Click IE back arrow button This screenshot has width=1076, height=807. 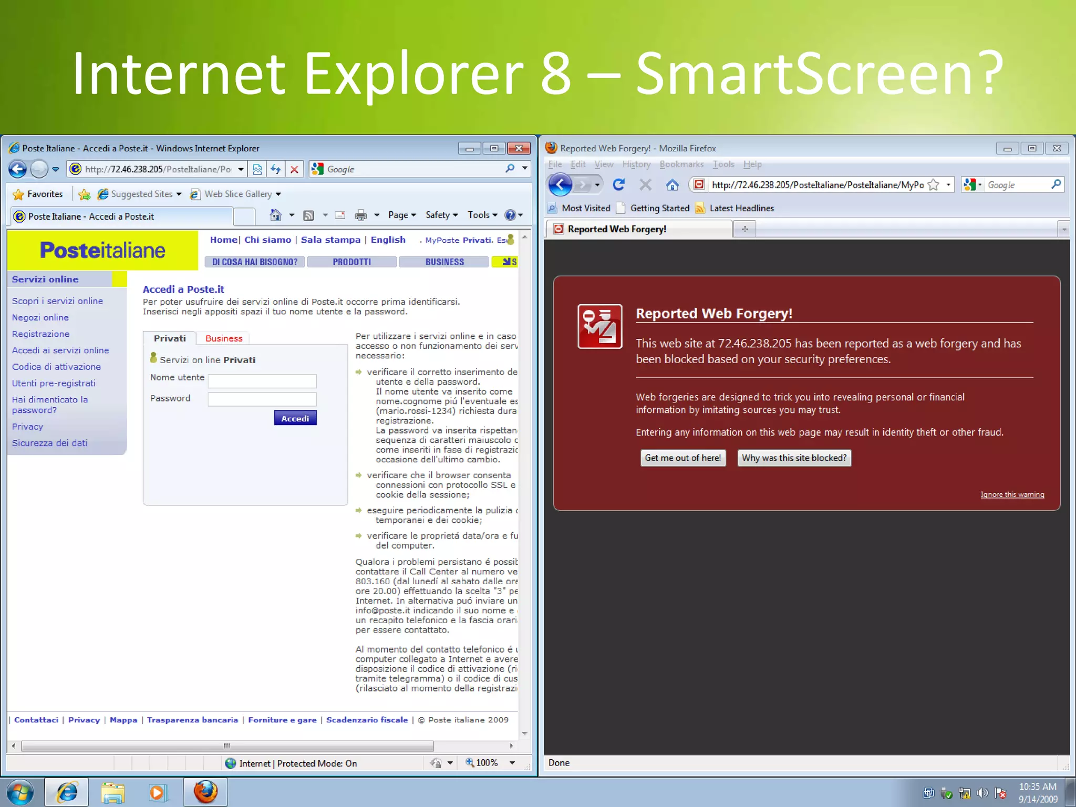[17, 169]
